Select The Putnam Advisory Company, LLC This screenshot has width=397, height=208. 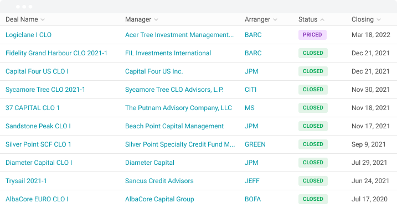178,108
